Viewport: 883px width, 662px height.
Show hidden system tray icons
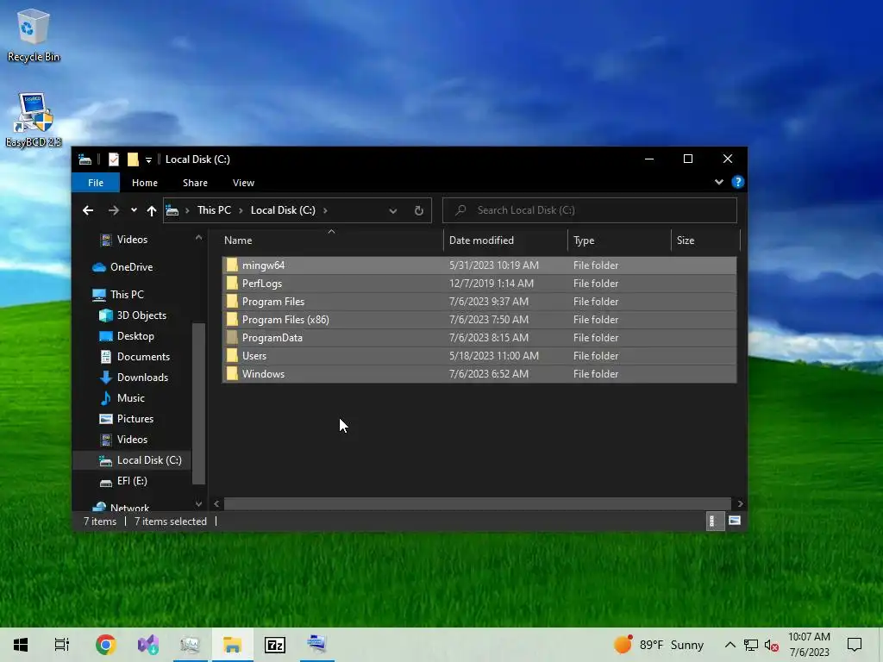pos(730,645)
